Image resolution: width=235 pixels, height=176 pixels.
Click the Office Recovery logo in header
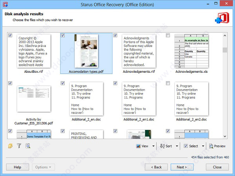pyautogui.click(x=222, y=18)
